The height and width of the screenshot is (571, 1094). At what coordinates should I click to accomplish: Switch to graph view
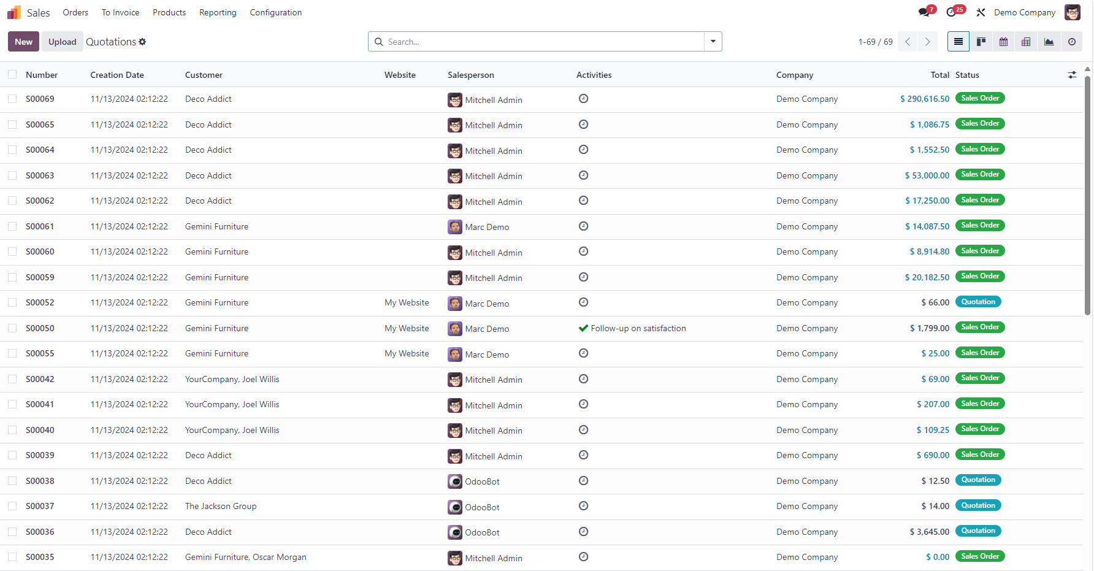tap(1049, 42)
